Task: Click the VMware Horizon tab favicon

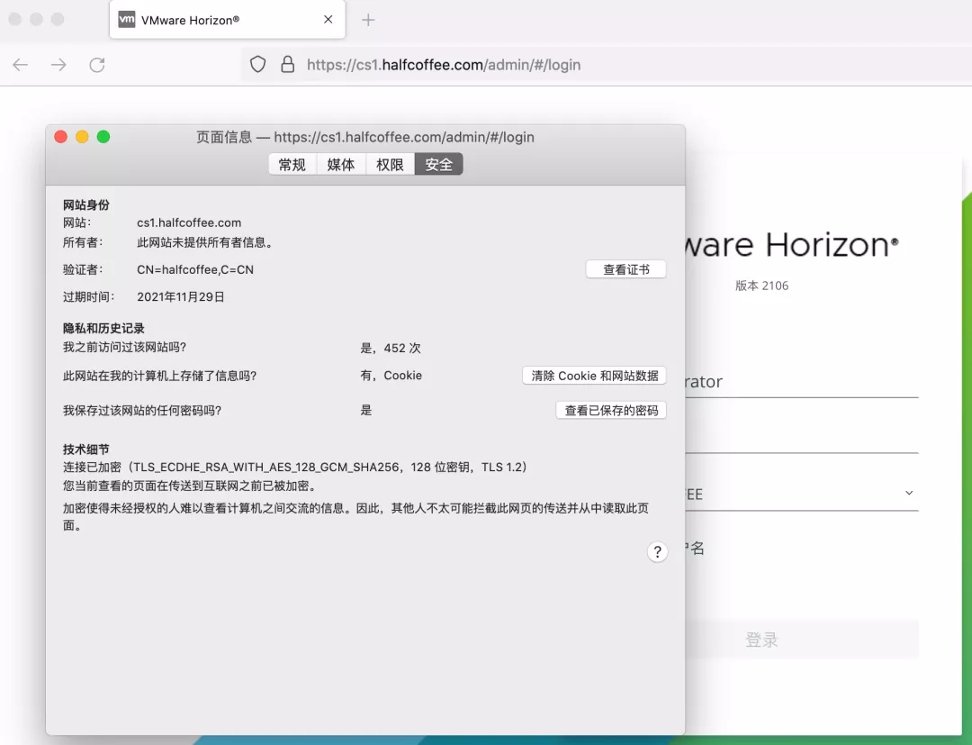Action: 127,20
